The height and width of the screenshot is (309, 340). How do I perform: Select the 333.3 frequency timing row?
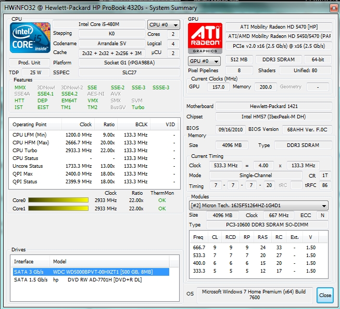pos(258,271)
